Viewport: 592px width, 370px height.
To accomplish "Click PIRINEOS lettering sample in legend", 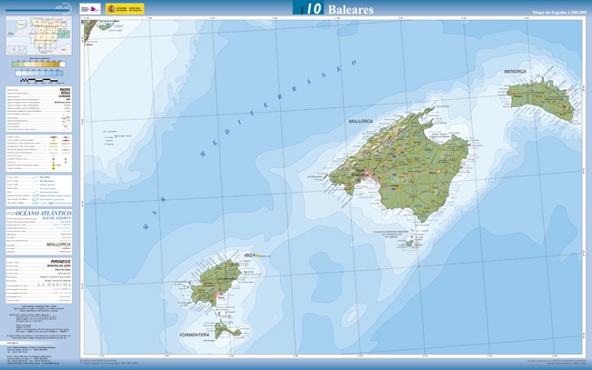I will pos(62,260).
